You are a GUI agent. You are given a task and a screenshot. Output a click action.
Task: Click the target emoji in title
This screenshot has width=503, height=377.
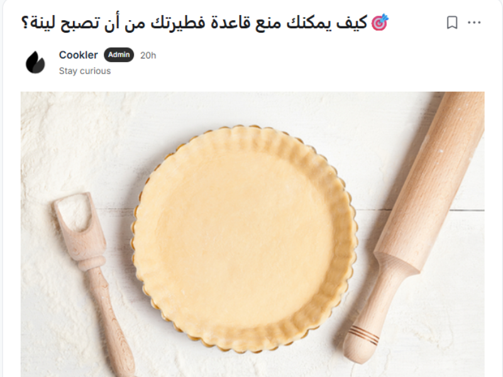(x=380, y=23)
